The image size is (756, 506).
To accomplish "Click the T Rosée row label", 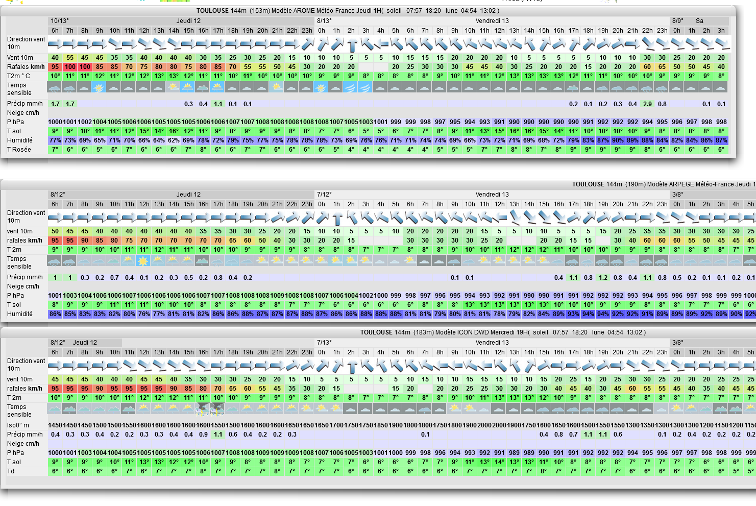I will tap(19, 150).
